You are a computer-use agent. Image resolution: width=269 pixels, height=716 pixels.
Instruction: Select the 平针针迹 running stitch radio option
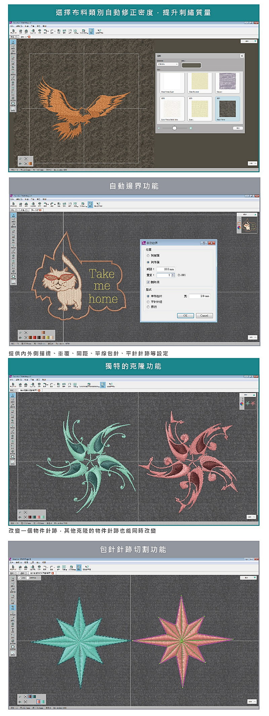point(148,302)
